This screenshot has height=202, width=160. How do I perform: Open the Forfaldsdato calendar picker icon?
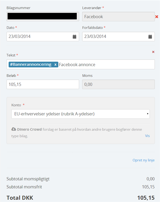pyautogui.click(x=150, y=36)
